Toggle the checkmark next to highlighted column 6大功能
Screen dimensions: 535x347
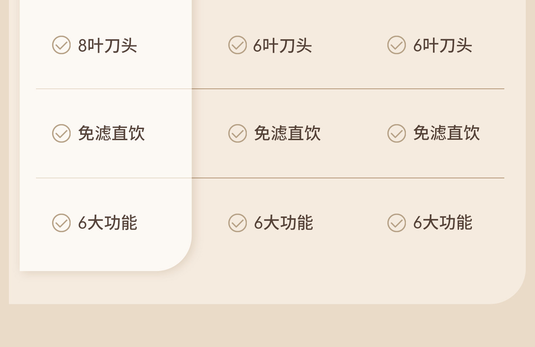61,223
